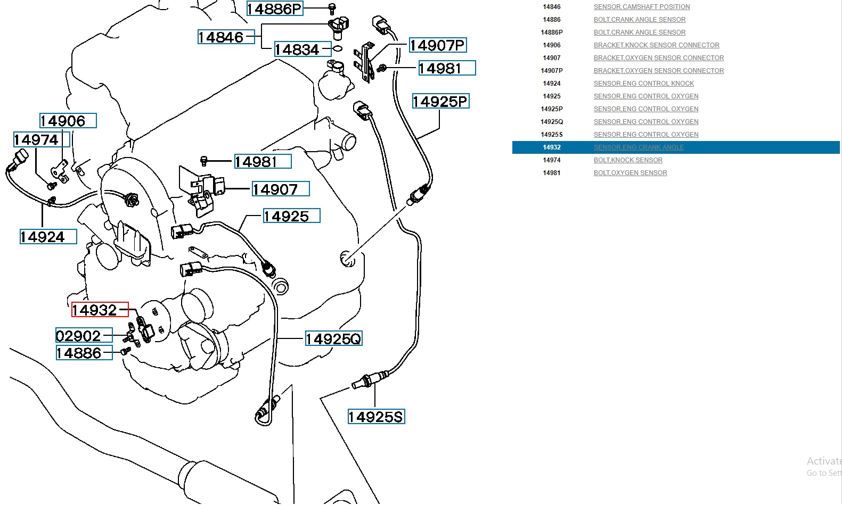Select part number 14925Q in the parts list
This screenshot has height=505, width=842.
[552, 122]
